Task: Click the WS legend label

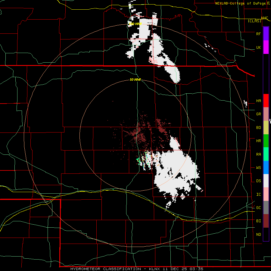Action: (258, 168)
